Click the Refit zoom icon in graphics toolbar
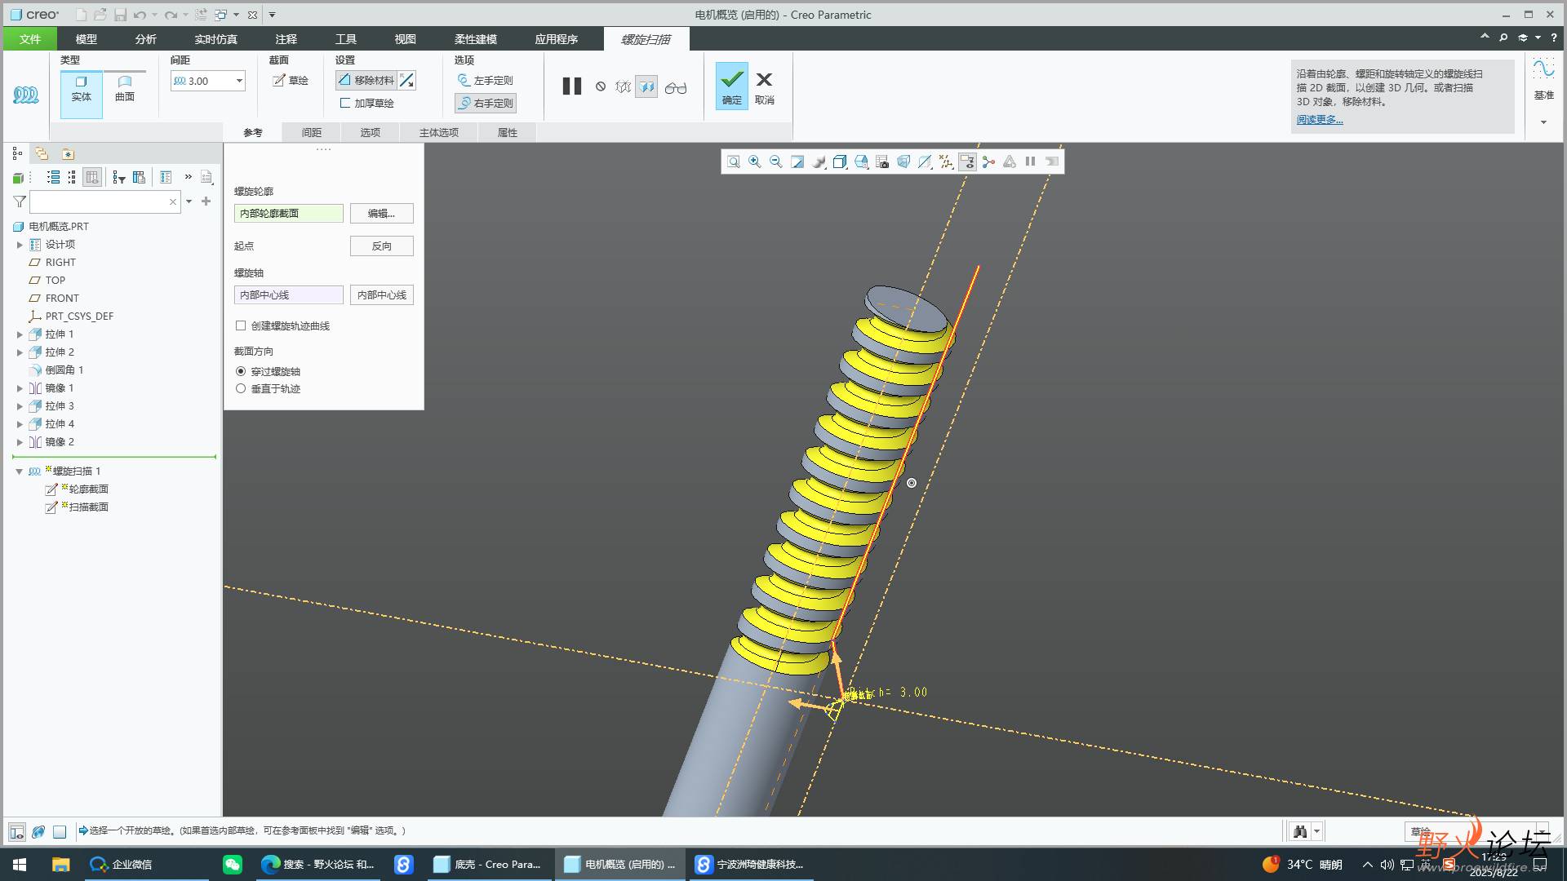The width and height of the screenshot is (1567, 881). pos(734,162)
